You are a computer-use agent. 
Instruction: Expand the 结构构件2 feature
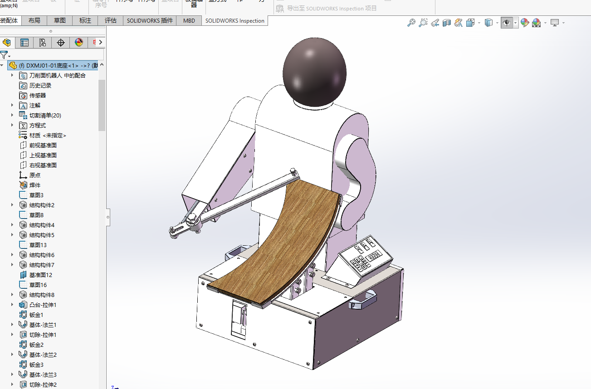pos(12,205)
